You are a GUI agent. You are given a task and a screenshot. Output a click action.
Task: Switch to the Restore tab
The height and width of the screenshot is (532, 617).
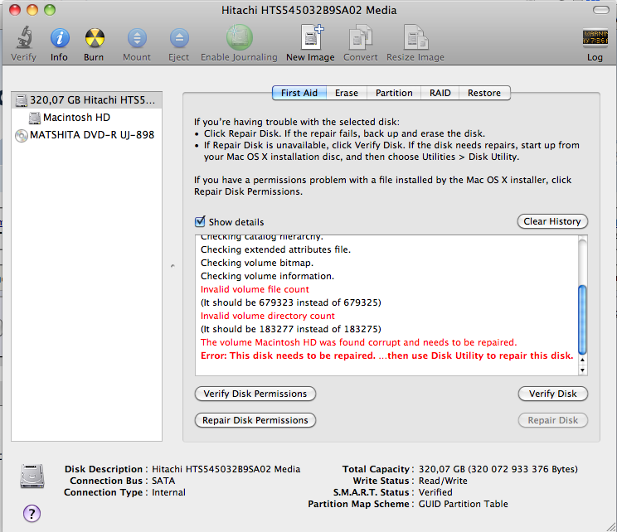pos(484,93)
